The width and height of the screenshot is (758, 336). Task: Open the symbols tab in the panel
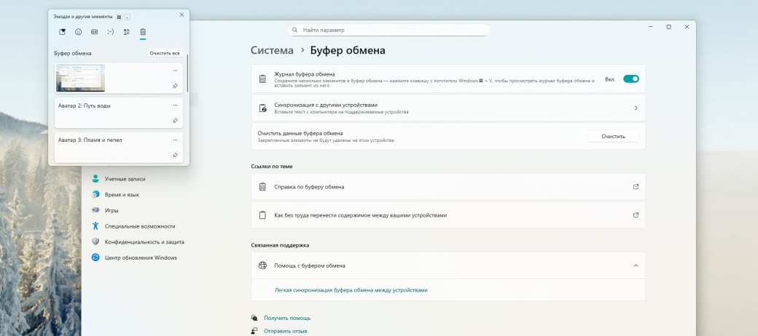[x=126, y=32]
